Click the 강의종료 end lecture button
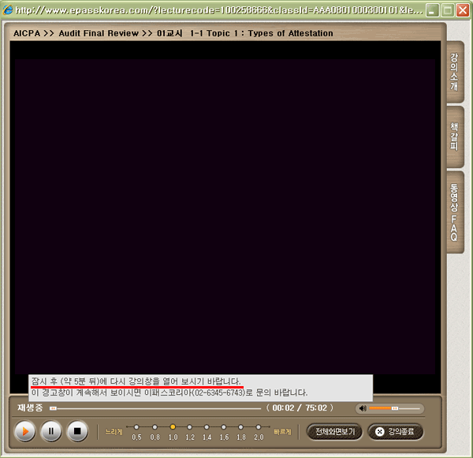The image size is (473, 458). 396,432
